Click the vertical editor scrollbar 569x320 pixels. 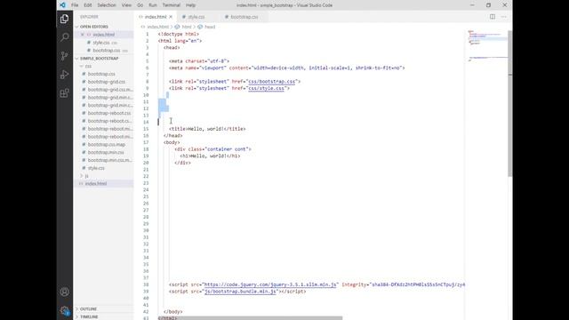click(509, 103)
